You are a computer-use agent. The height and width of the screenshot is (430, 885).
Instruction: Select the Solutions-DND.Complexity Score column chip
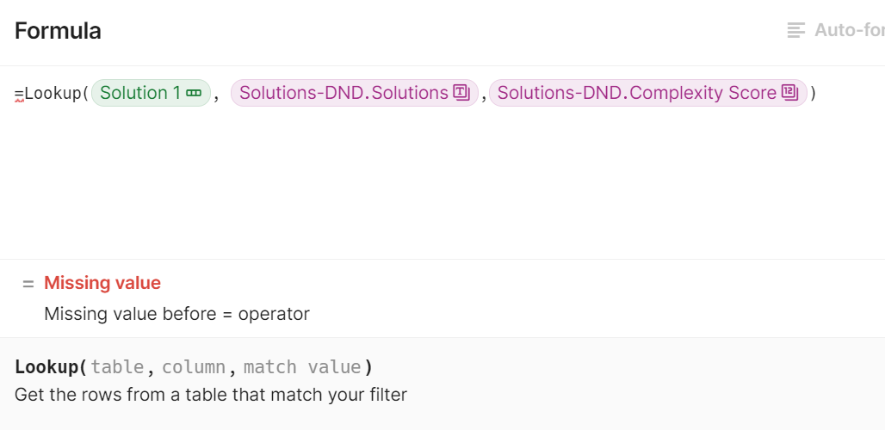(x=637, y=93)
